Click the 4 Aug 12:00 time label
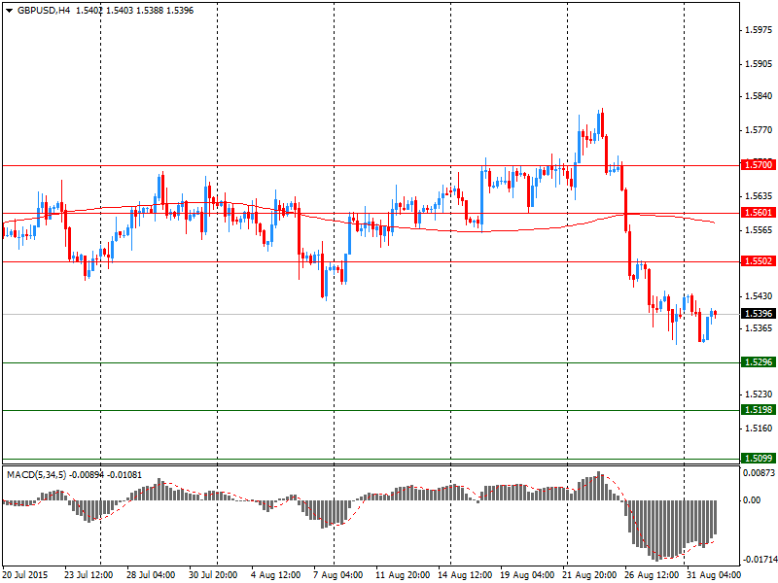 tap(275, 575)
